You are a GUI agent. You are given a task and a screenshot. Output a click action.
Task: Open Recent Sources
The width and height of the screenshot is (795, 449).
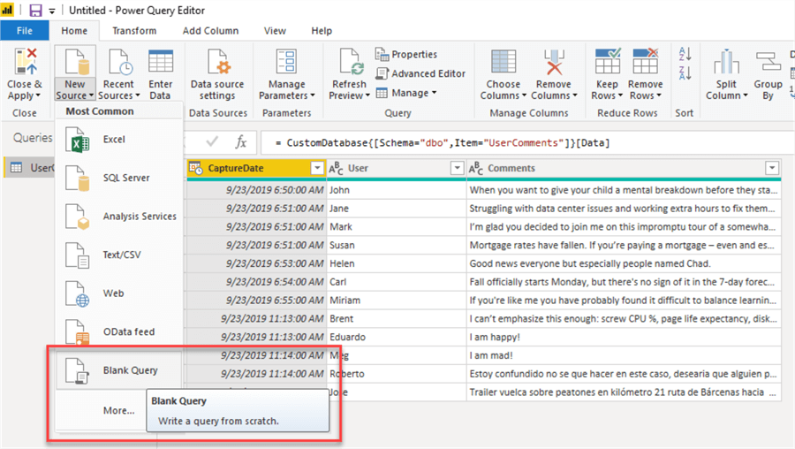point(118,74)
